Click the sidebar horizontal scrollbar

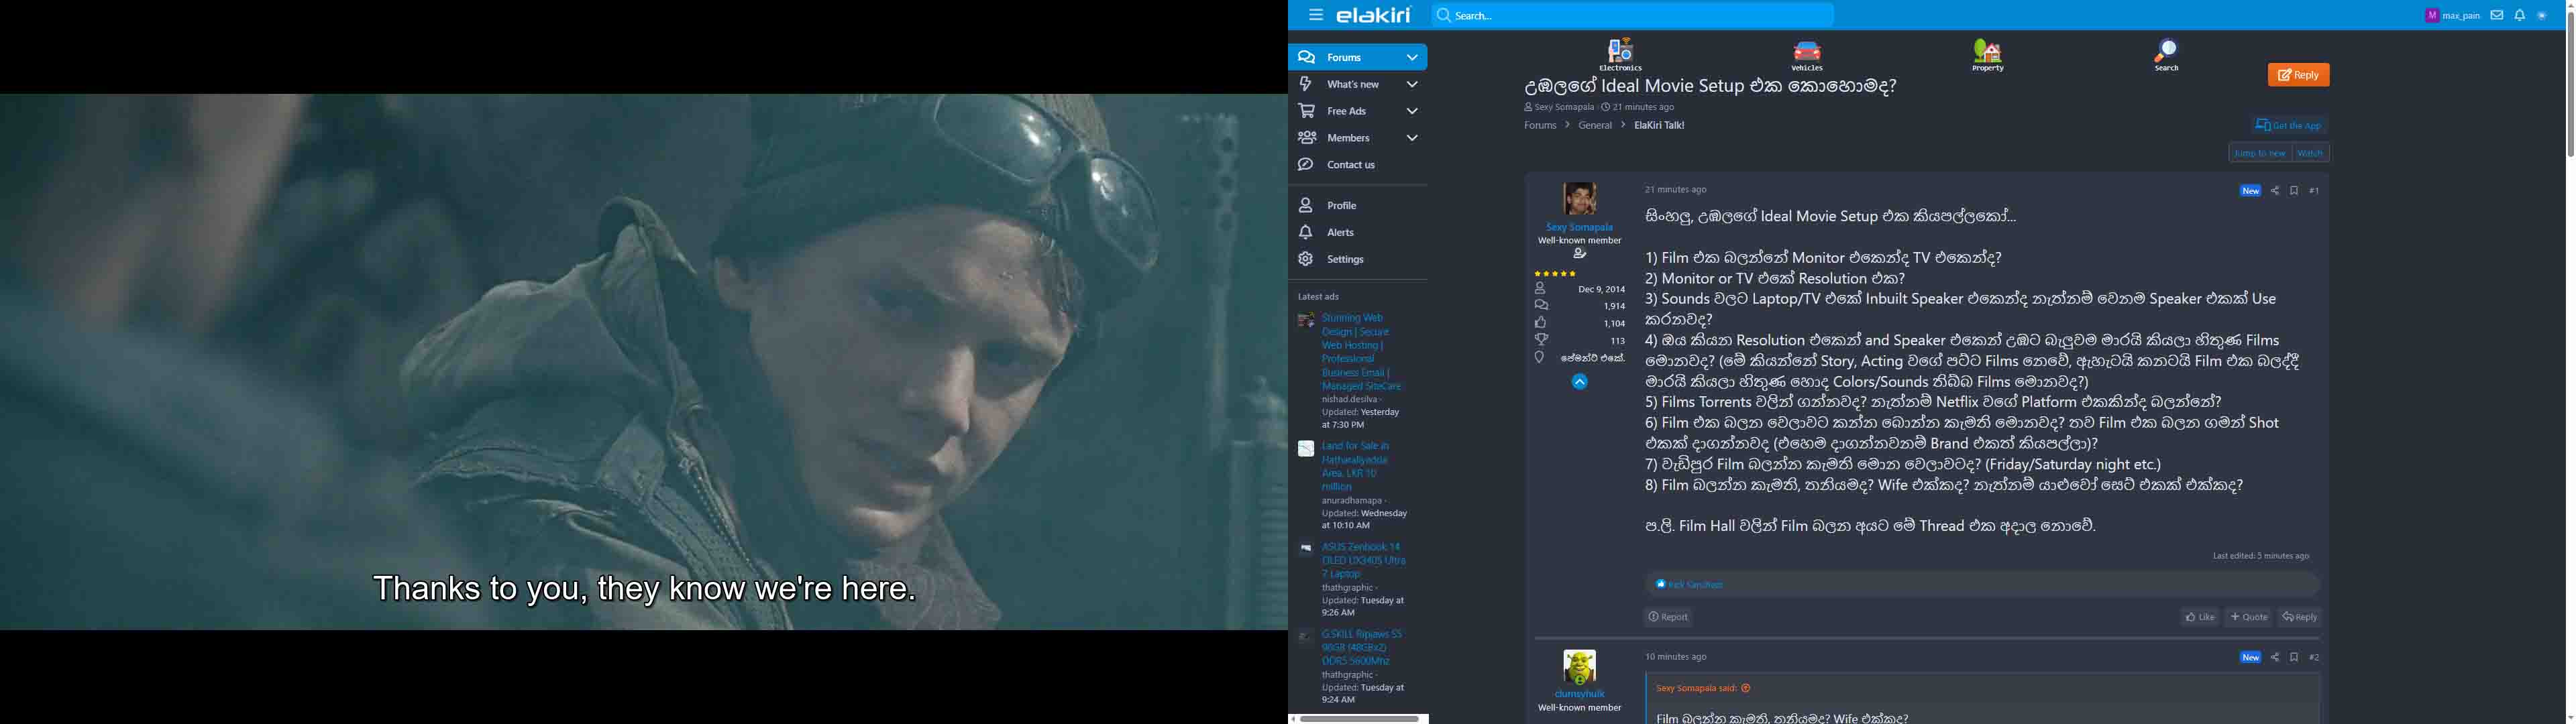coord(1358,719)
